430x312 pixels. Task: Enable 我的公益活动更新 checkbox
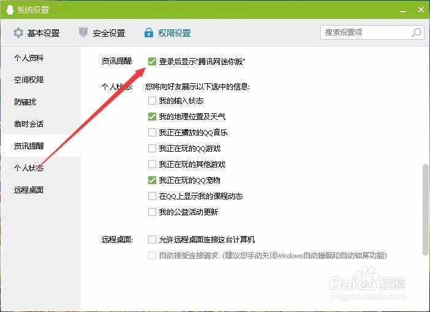[152, 212]
